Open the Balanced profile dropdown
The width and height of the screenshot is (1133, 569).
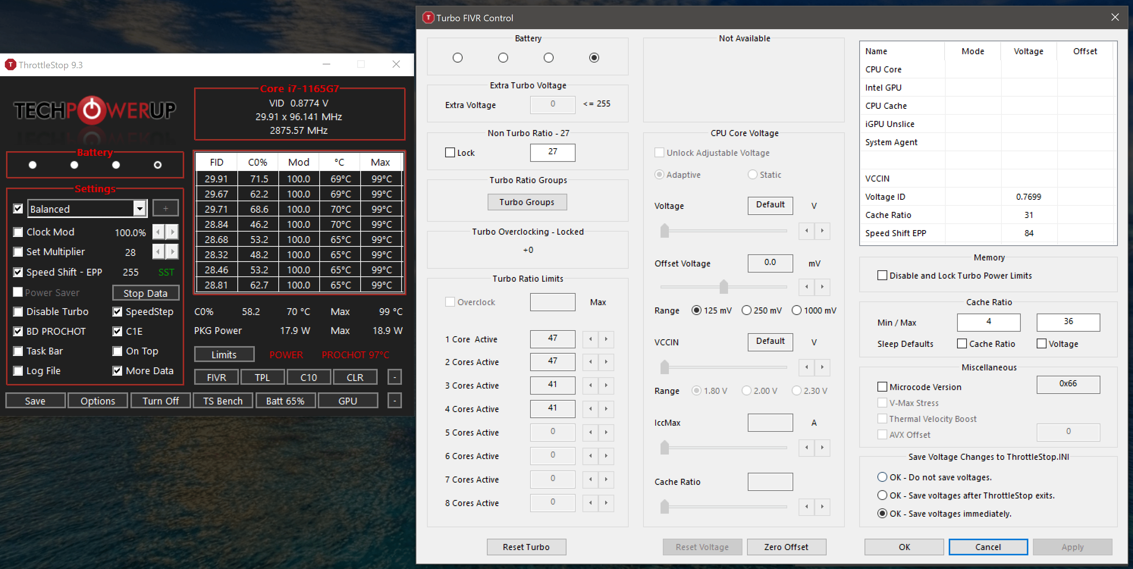[140, 208]
